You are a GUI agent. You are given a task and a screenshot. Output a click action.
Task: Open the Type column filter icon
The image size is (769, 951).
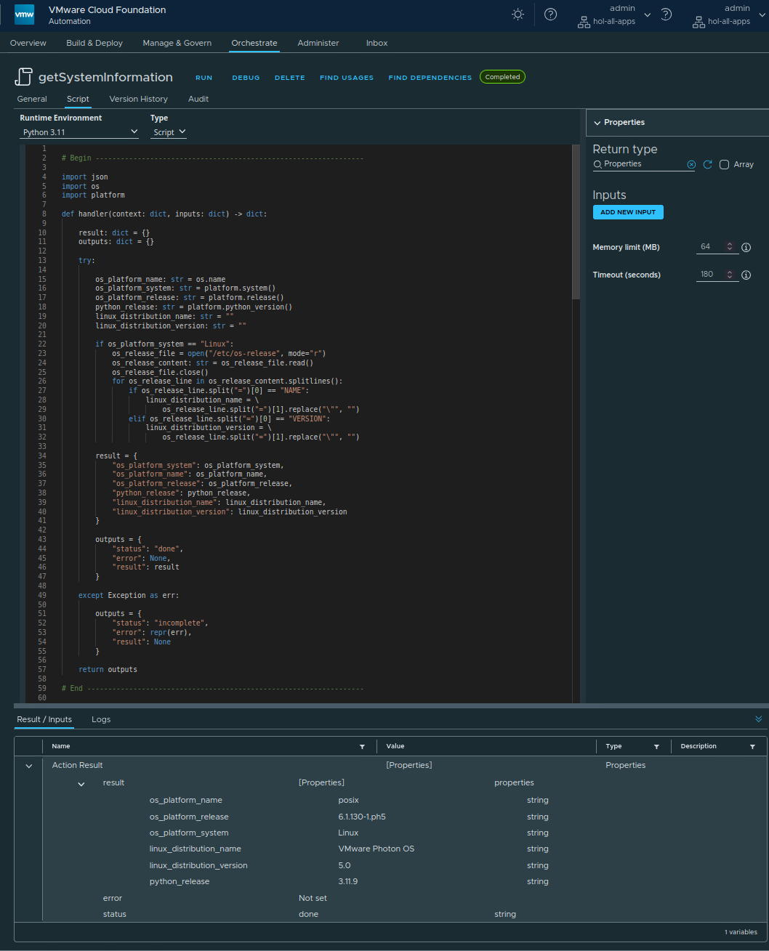point(656,746)
